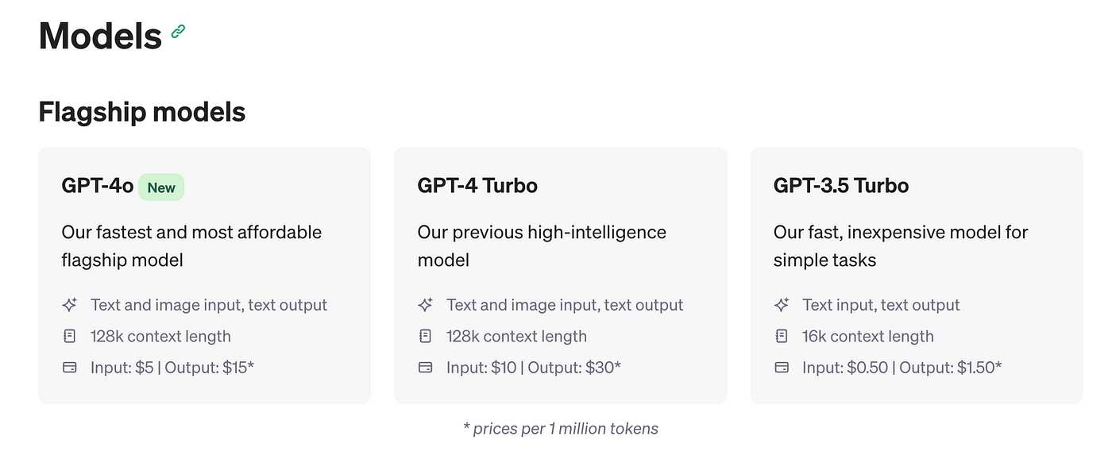The height and width of the screenshot is (463, 1112).
Task: Click the pricing card icon in GPT-4o card
Action: click(x=70, y=368)
